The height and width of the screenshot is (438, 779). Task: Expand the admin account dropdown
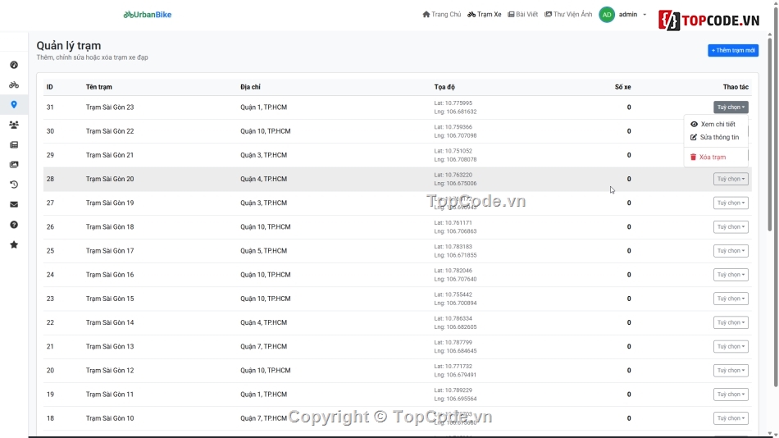click(x=632, y=15)
